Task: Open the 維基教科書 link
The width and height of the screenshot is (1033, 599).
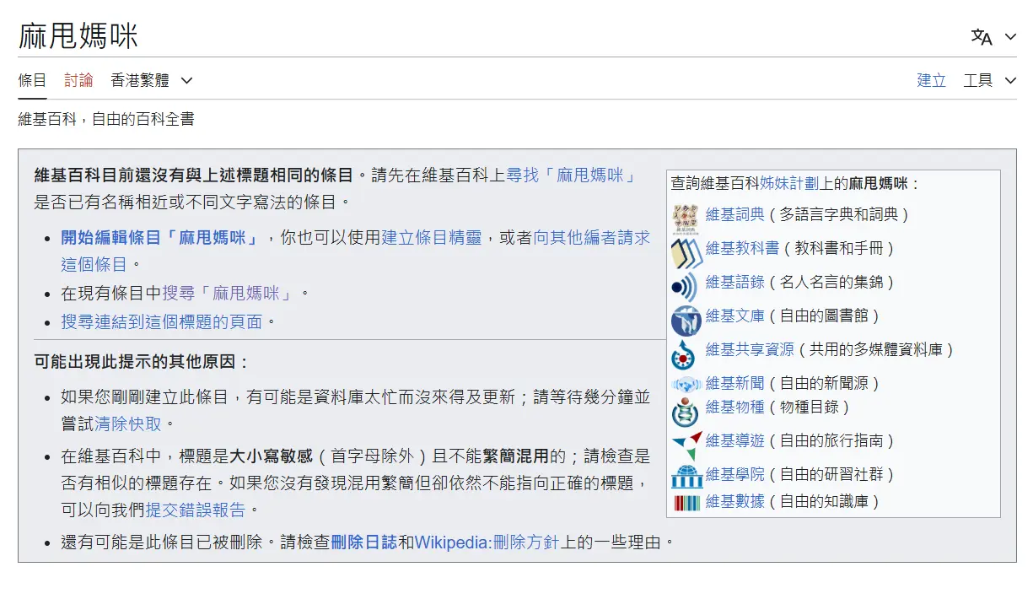Action: coord(742,248)
